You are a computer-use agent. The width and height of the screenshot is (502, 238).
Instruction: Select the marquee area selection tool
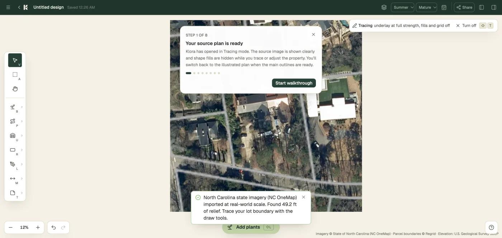pyautogui.click(x=15, y=75)
